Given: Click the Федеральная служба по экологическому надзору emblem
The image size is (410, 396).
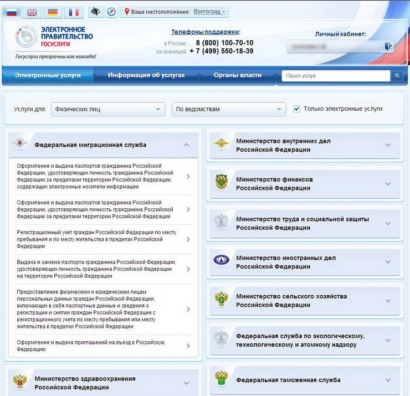Looking at the screenshot, I should pos(221,339).
